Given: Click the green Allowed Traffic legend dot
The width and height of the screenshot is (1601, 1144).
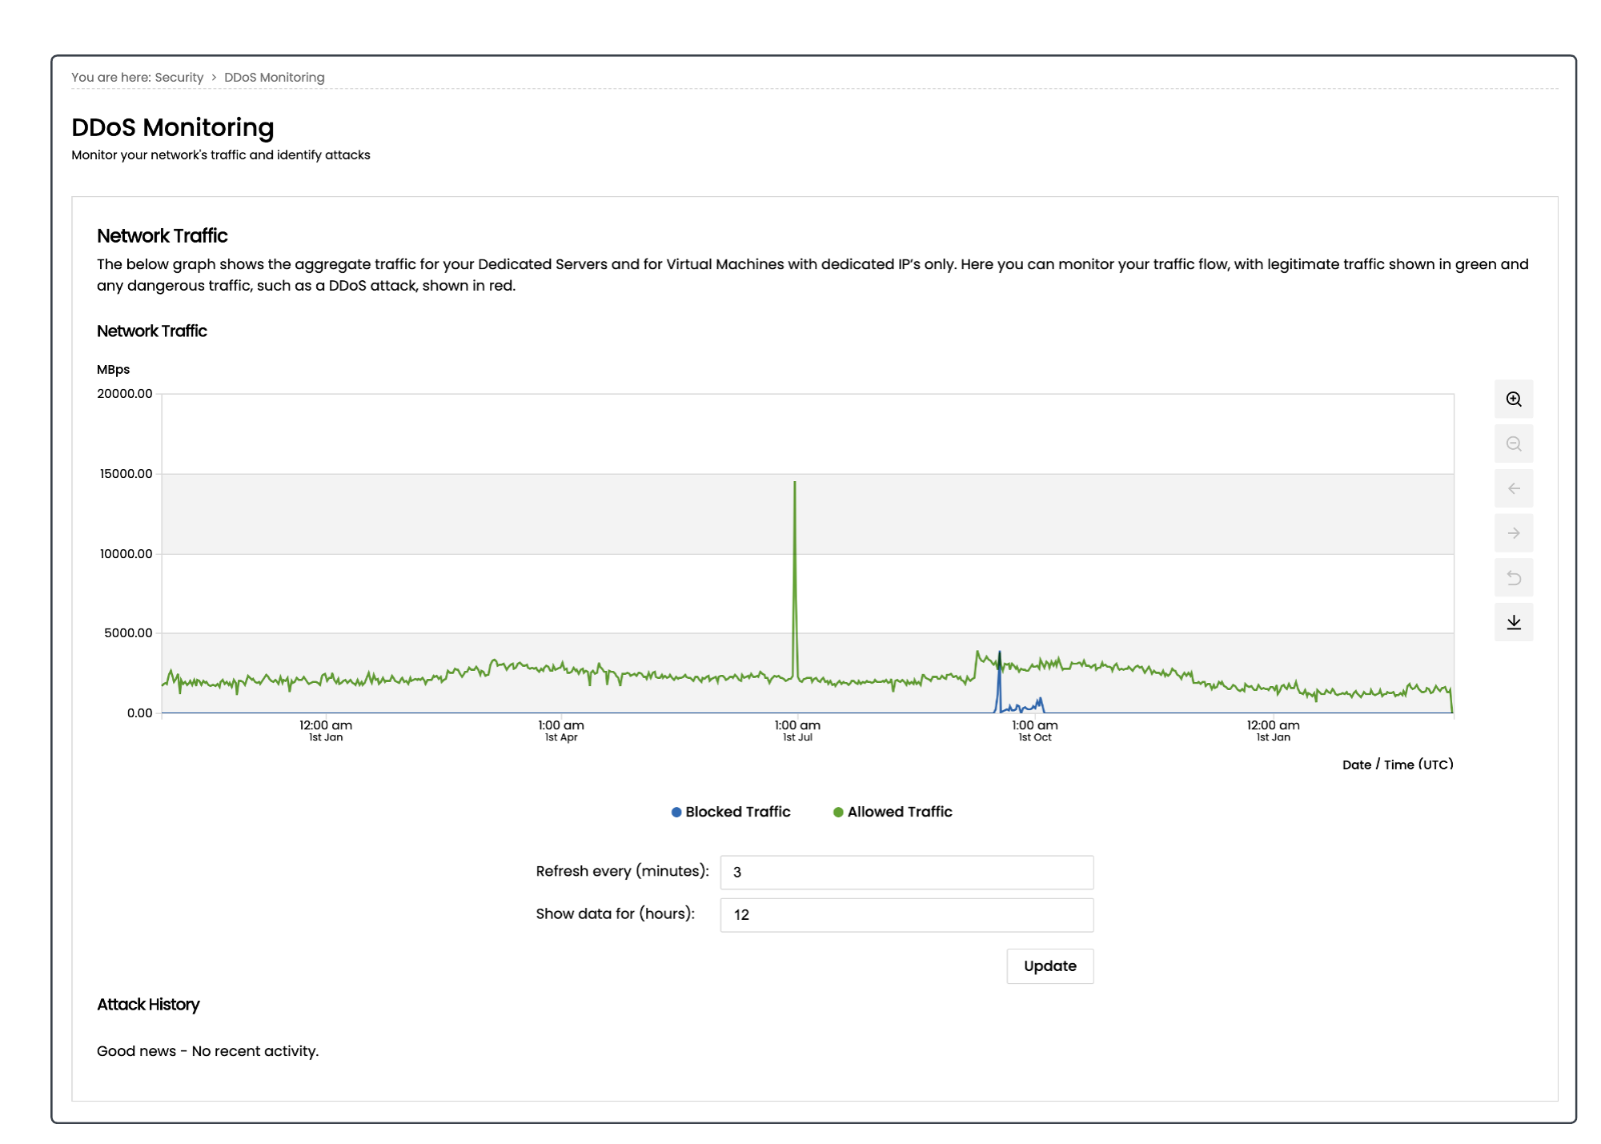Looking at the screenshot, I should [838, 812].
